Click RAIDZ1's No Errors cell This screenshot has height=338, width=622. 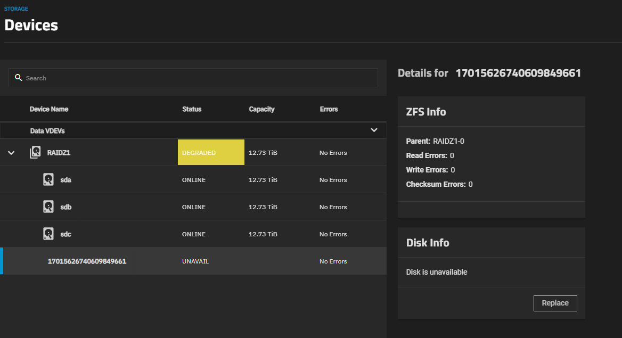[x=333, y=153]
